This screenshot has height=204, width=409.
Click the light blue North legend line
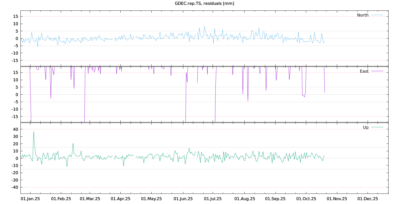click(x=377, y=15)
